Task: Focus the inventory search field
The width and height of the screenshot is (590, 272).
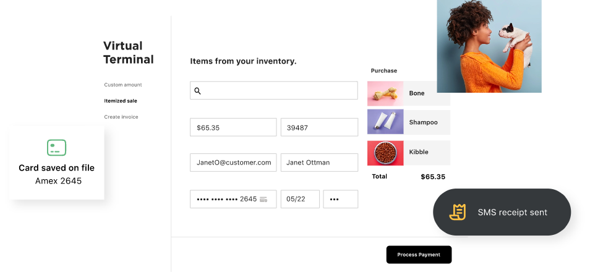Action: point(280,90)
